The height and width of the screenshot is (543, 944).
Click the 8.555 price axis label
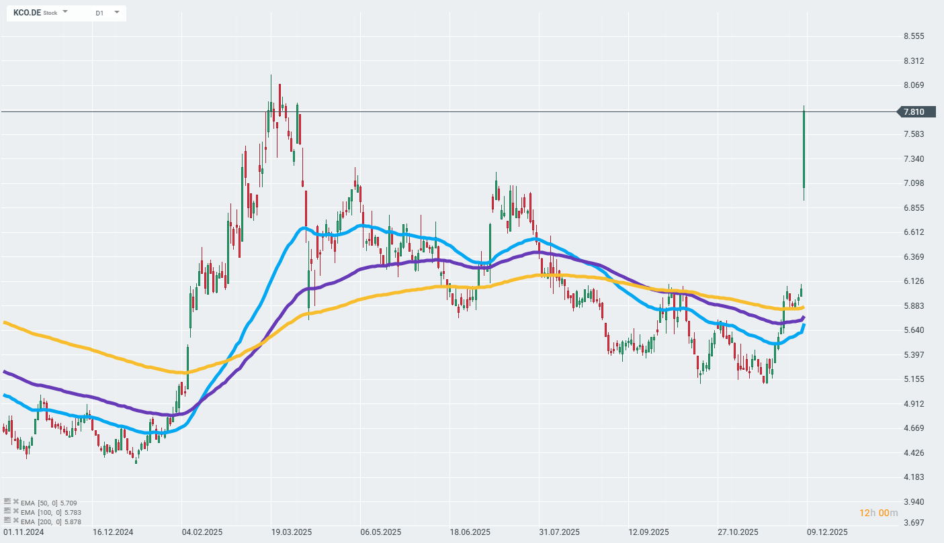click(914, 36)
